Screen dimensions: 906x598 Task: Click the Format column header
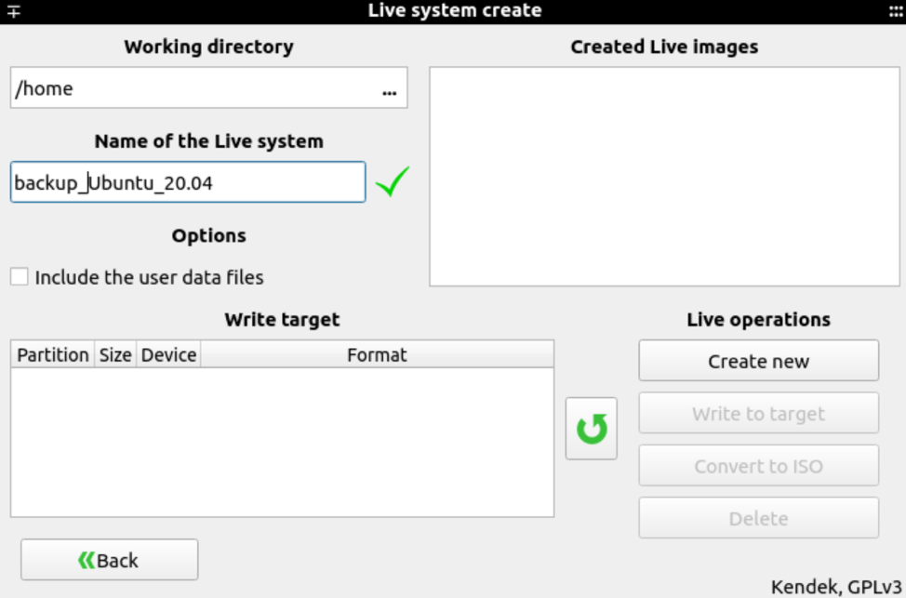(x=377, y=354)
